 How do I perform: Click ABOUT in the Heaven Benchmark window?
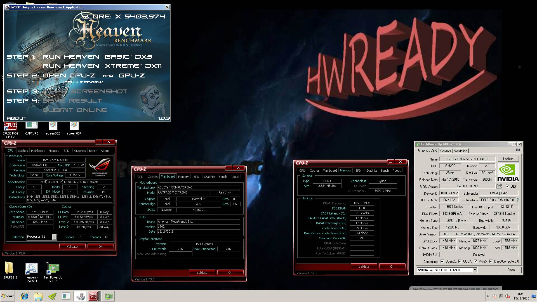pyautogui.click(x=17, y=118)
